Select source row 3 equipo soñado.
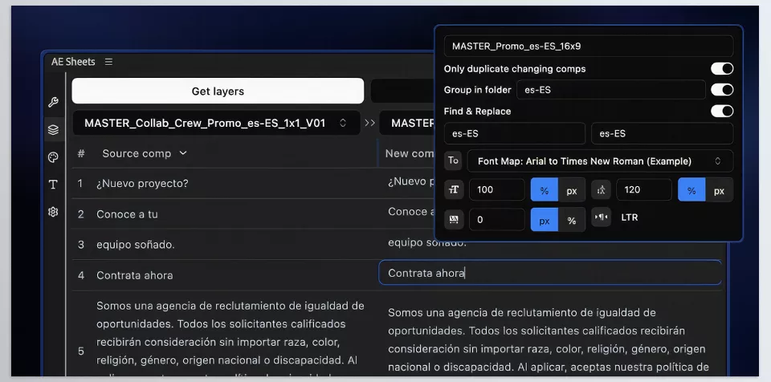Image resolution: width=771 pixels, height=382 pixels. click(x=136, y=244)
